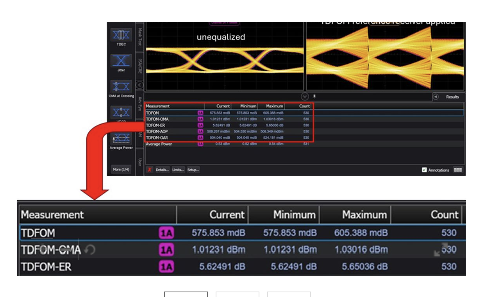Toggle the Annotations checkbox

click(424, 170)
